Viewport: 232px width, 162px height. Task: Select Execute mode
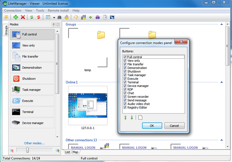32,101
